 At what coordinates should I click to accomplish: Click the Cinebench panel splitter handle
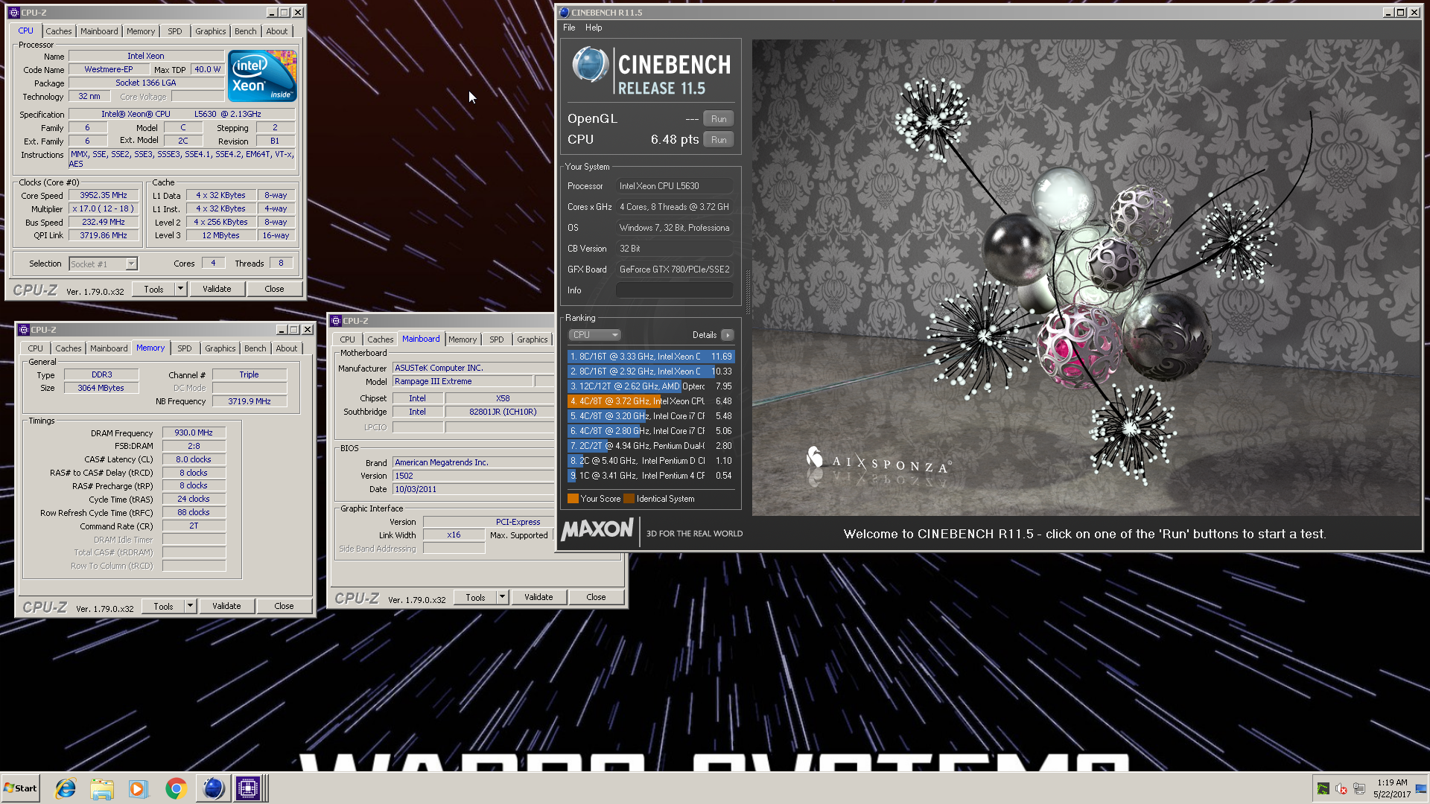click(747, 290)
